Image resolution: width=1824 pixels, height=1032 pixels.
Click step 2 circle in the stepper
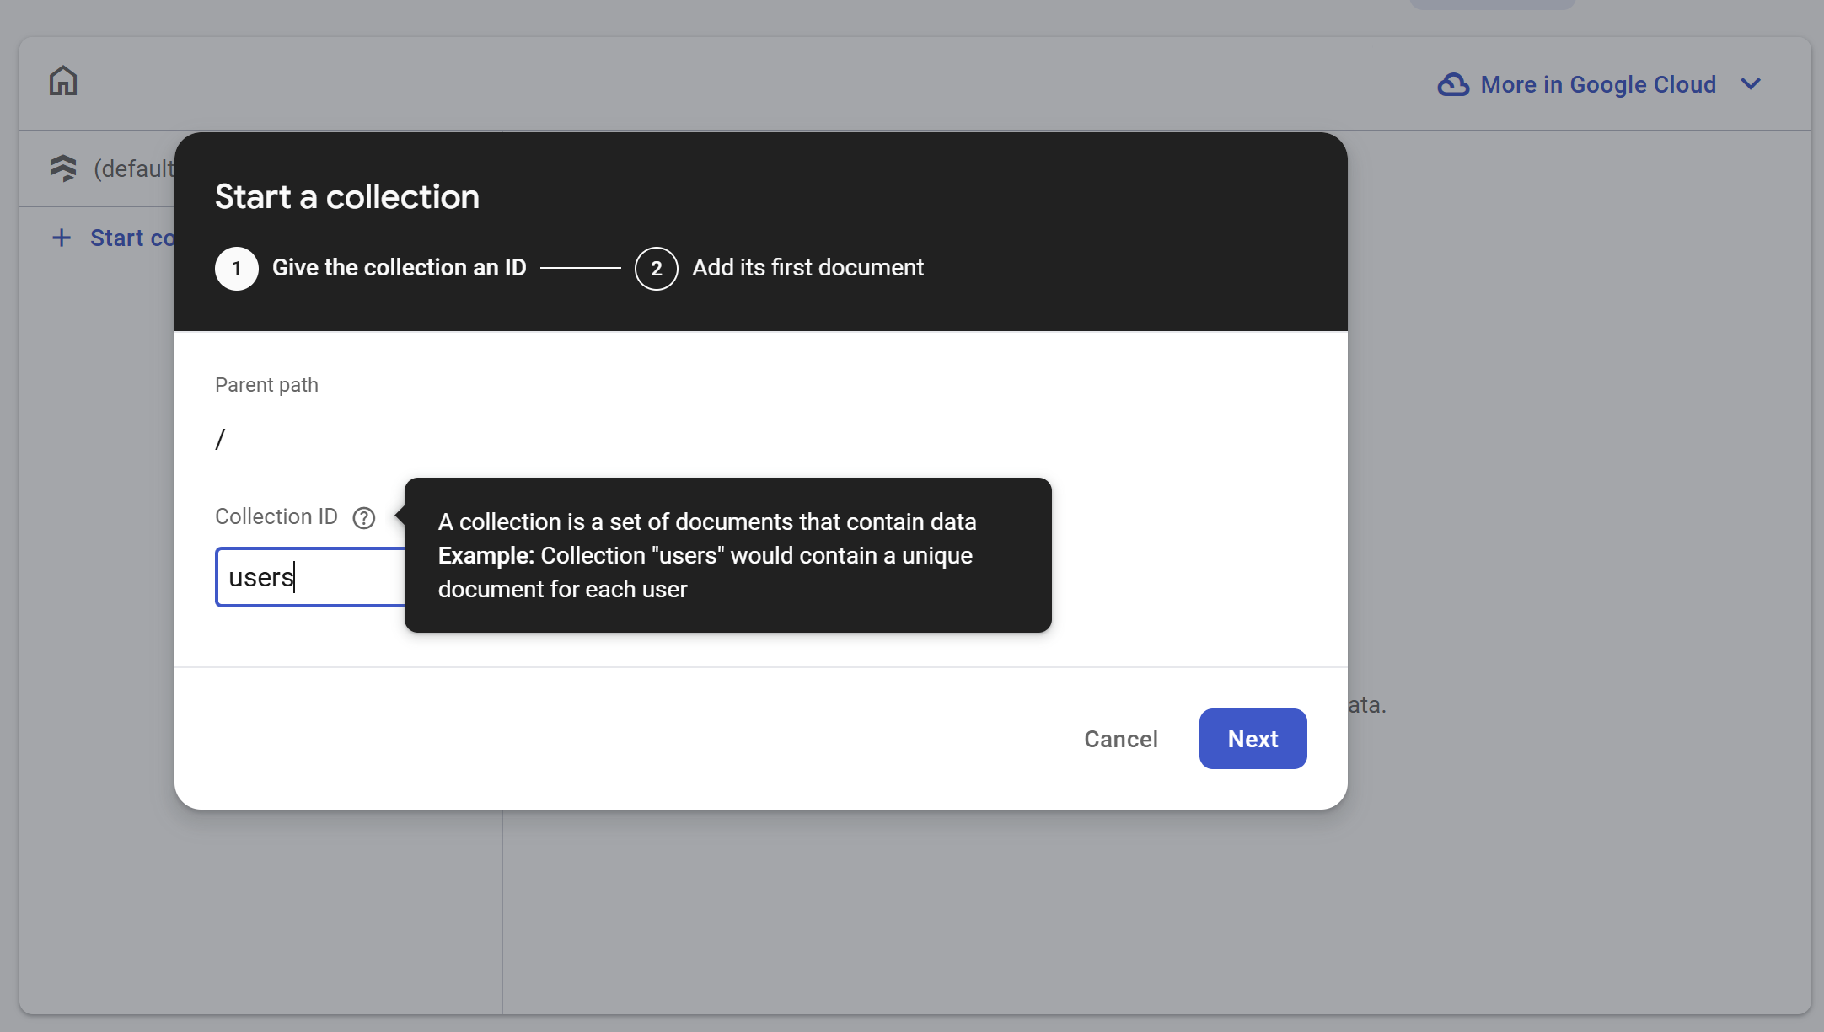click(657, 269)
